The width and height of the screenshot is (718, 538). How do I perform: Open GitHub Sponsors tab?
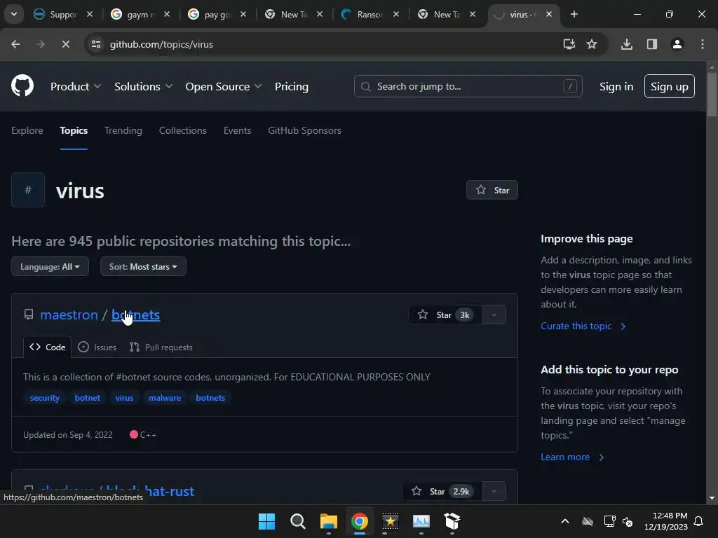pos(304,130)
